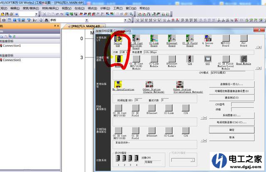
Task: Click the CPU型号 field
Action: point(243,105)
